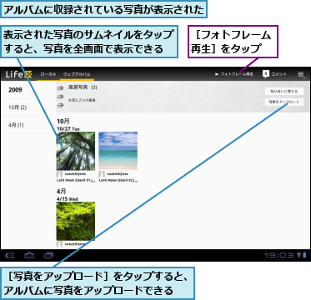Tap file name Lord Howe Island 01
The width and height of the screenshot is (311, 300).
point(76,180)
